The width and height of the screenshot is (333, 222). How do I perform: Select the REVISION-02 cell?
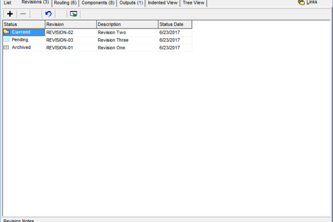point(70,33)
